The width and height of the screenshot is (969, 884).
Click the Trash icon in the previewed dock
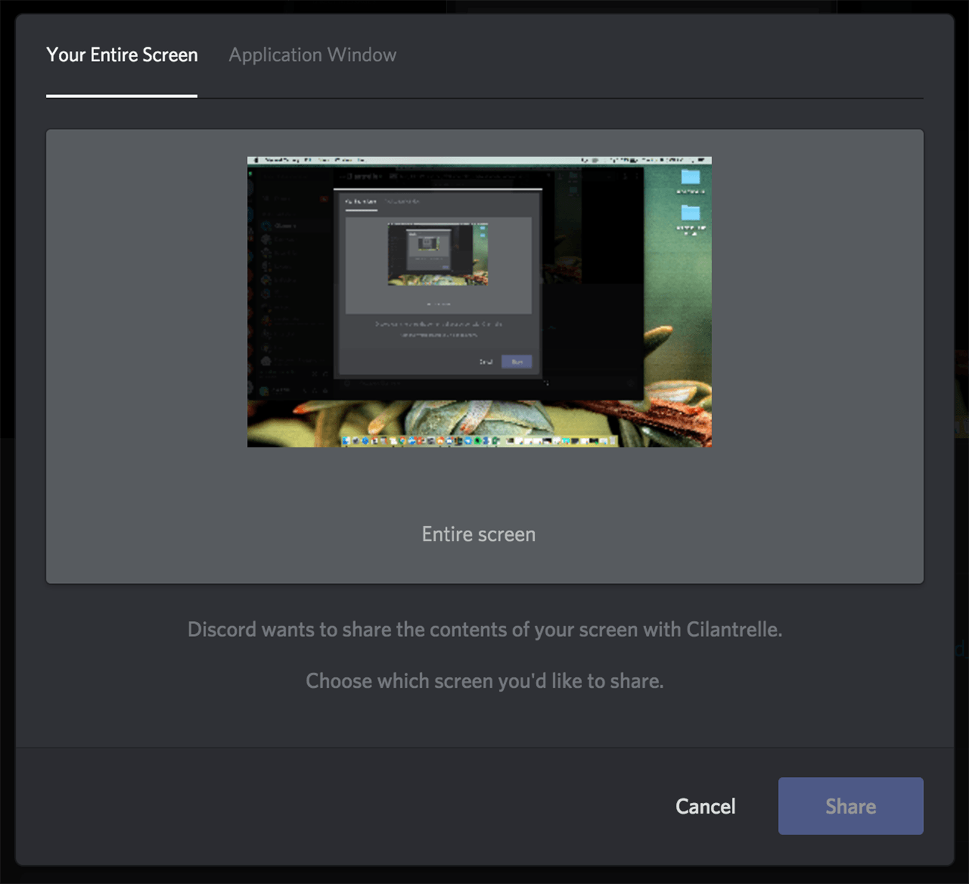point(612,440)
